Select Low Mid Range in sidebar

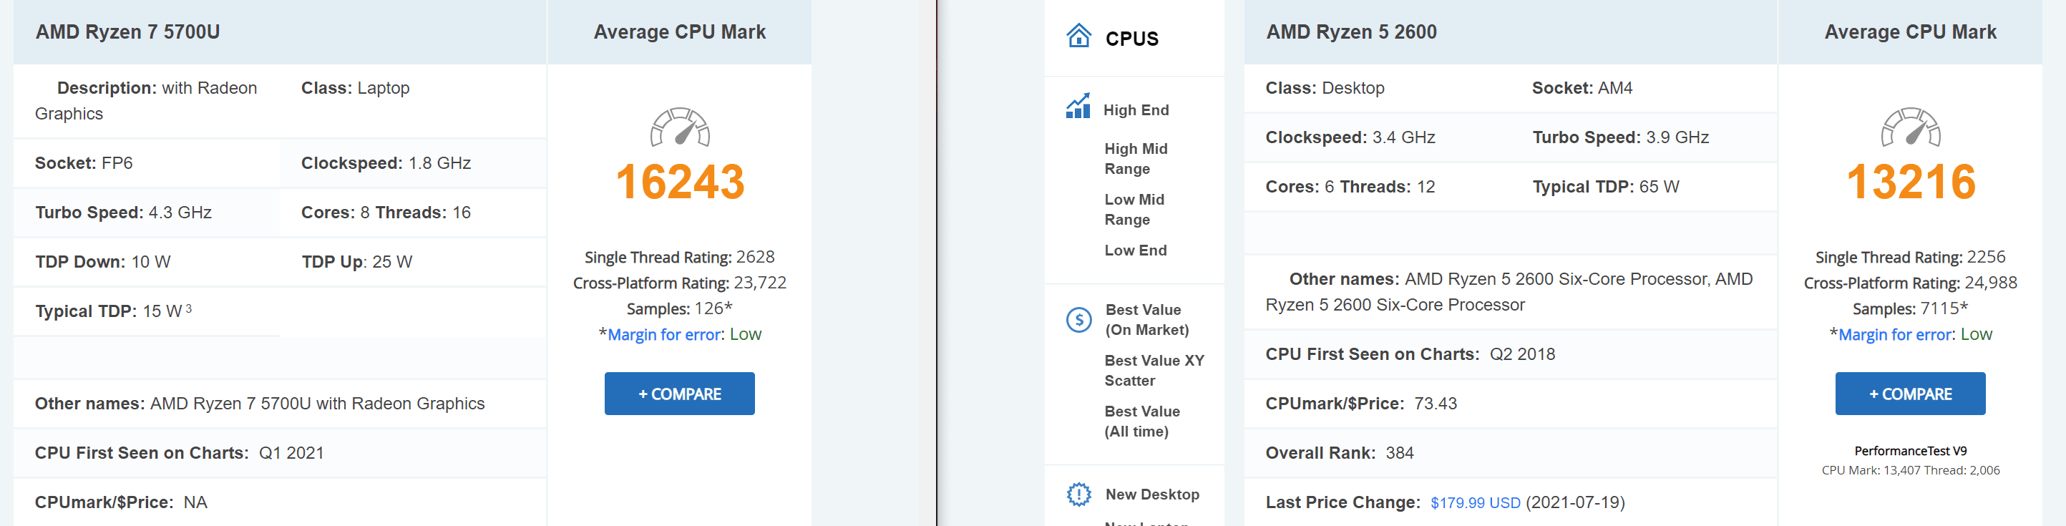point(1134,209)
